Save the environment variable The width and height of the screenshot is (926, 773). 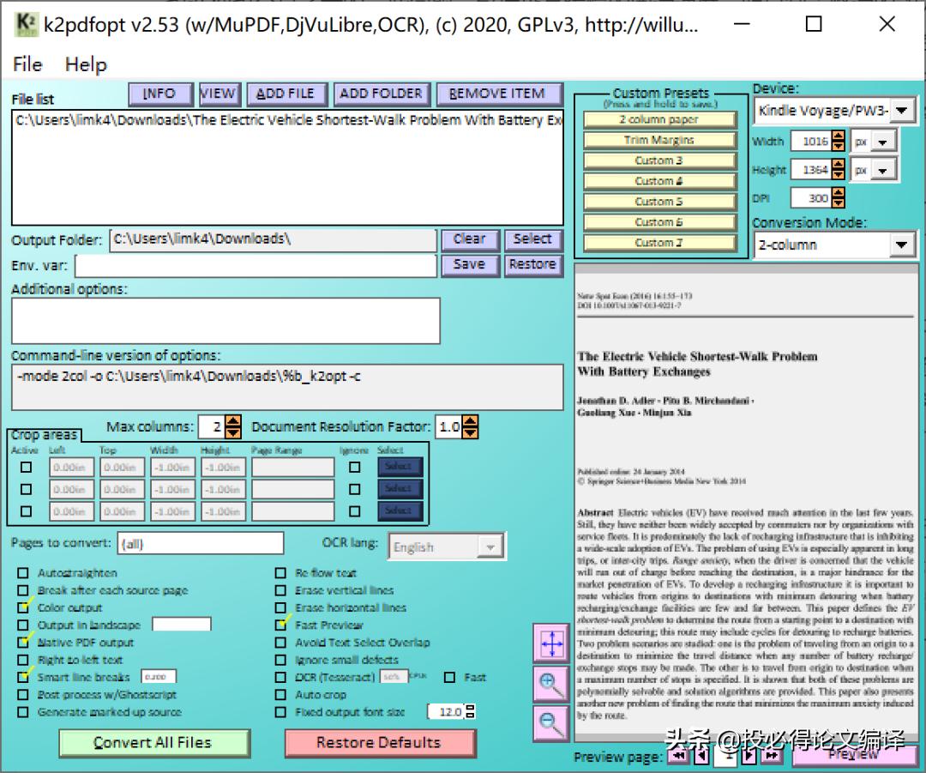pyautogui.click(x=471, y=265)
